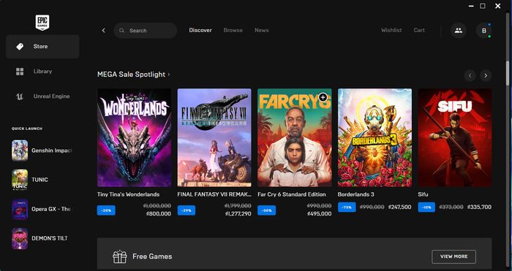This screenshot has width=512, height=271.
Task: Open the Friends list icon
Action: pos(459,31)
